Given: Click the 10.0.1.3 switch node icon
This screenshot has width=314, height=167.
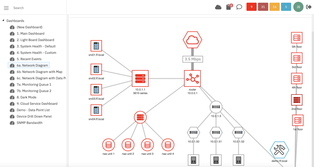Looking at the screenshot, I should (x=216, y=106).
